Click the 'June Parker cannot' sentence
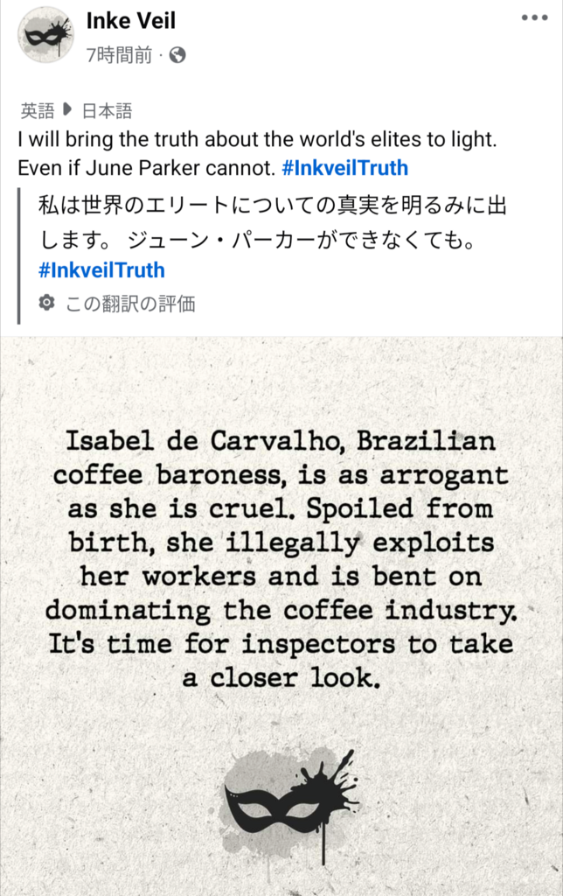This screenshot has height=896, width=563. click(x=146, y=168)
